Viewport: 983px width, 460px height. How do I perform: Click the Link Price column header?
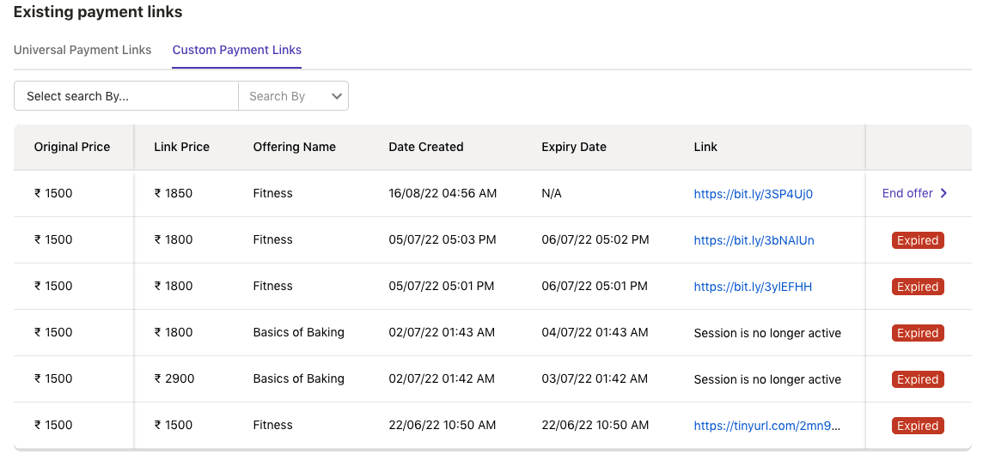[181, 147]
